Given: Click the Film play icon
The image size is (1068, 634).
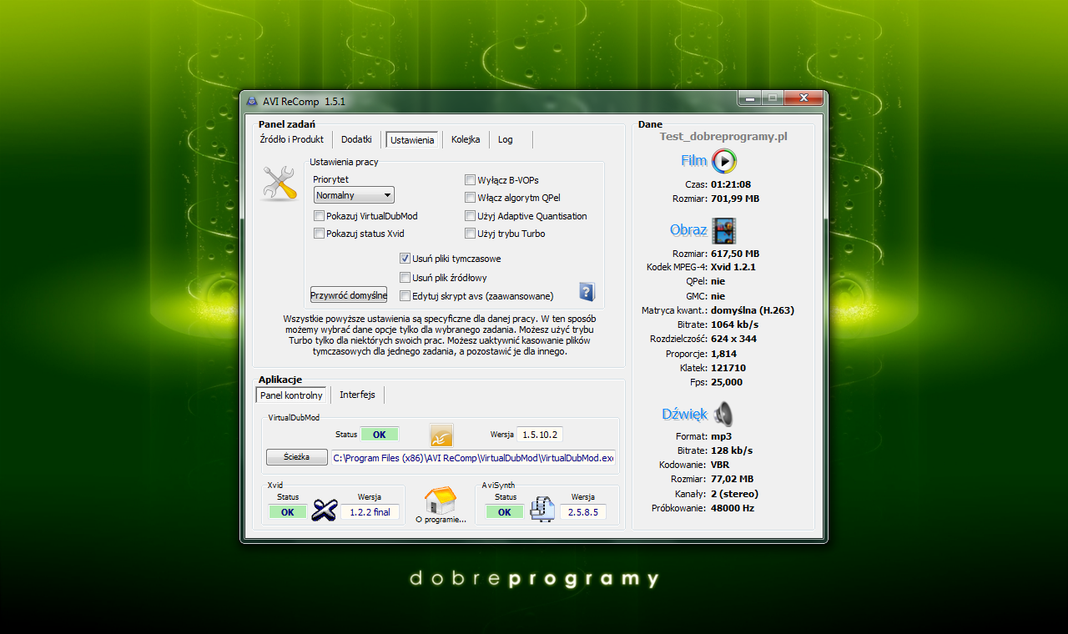Looking at the screenshot, I should coord(724,161).
